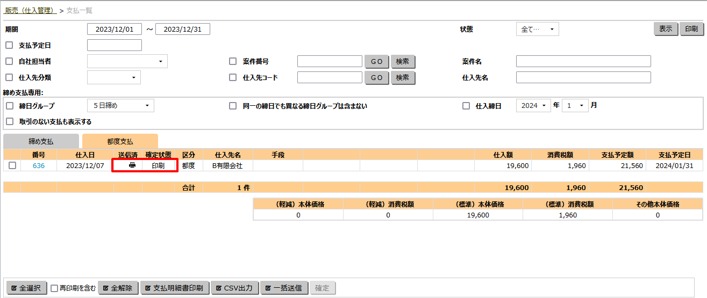The height and width of the screenshot is (298, 707).
Task: Click the period start date field 2023/12/01
Action: coord(114,29)
